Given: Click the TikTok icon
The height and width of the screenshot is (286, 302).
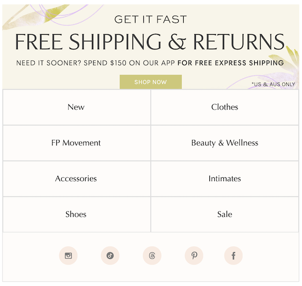Looking at the screenshot, I should click(110, 256).
